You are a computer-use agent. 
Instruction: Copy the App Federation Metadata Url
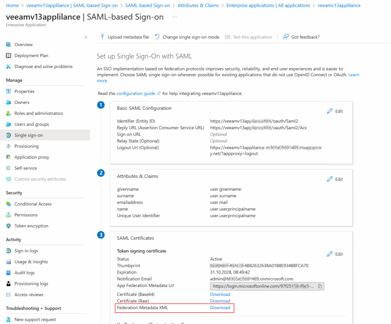[320, 286]
